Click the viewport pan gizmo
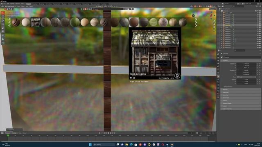 [x=214, y=24]
